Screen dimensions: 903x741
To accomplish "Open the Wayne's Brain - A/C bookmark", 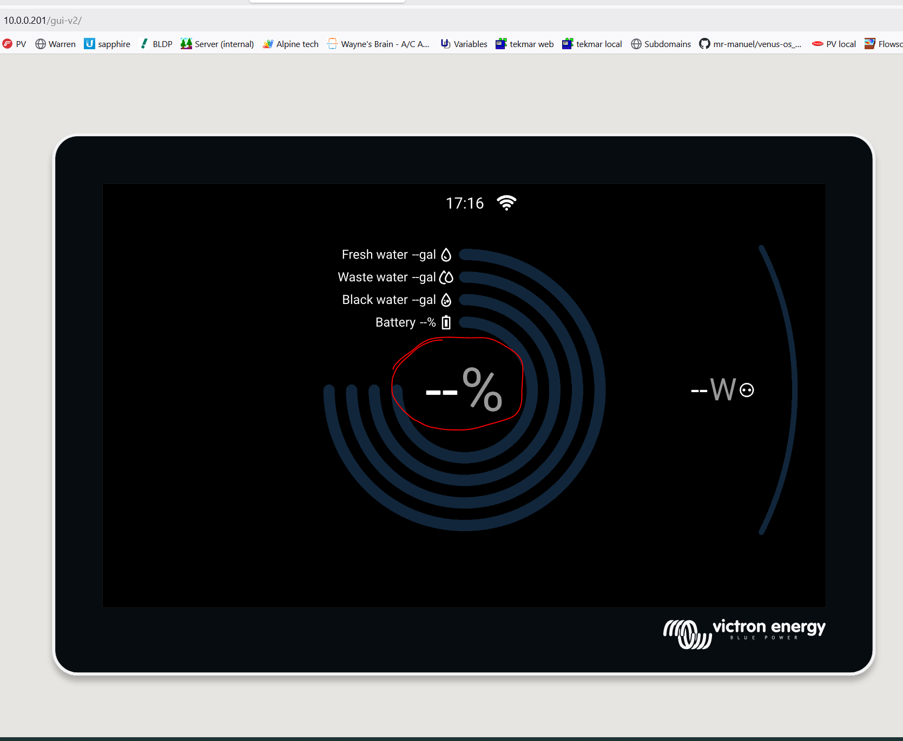I will (378, 44).
